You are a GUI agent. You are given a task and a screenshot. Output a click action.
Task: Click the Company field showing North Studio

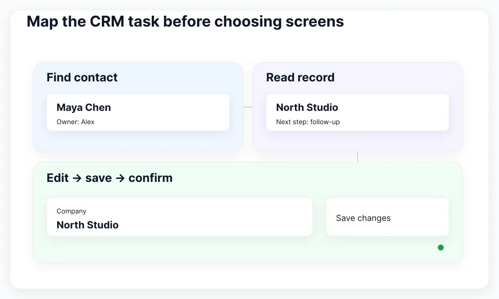(x=180, y=217)
